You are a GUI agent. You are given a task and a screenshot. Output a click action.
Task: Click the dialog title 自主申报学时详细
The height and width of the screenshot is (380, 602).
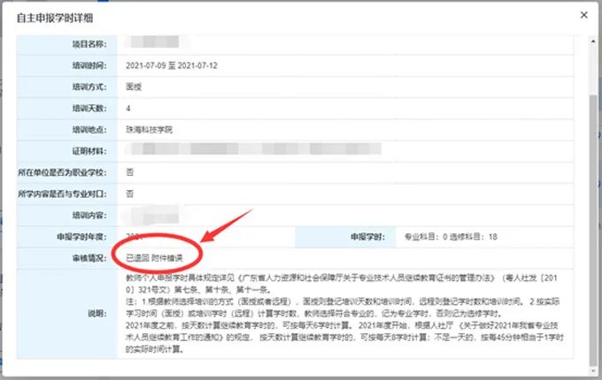click(x=52, y=18)
